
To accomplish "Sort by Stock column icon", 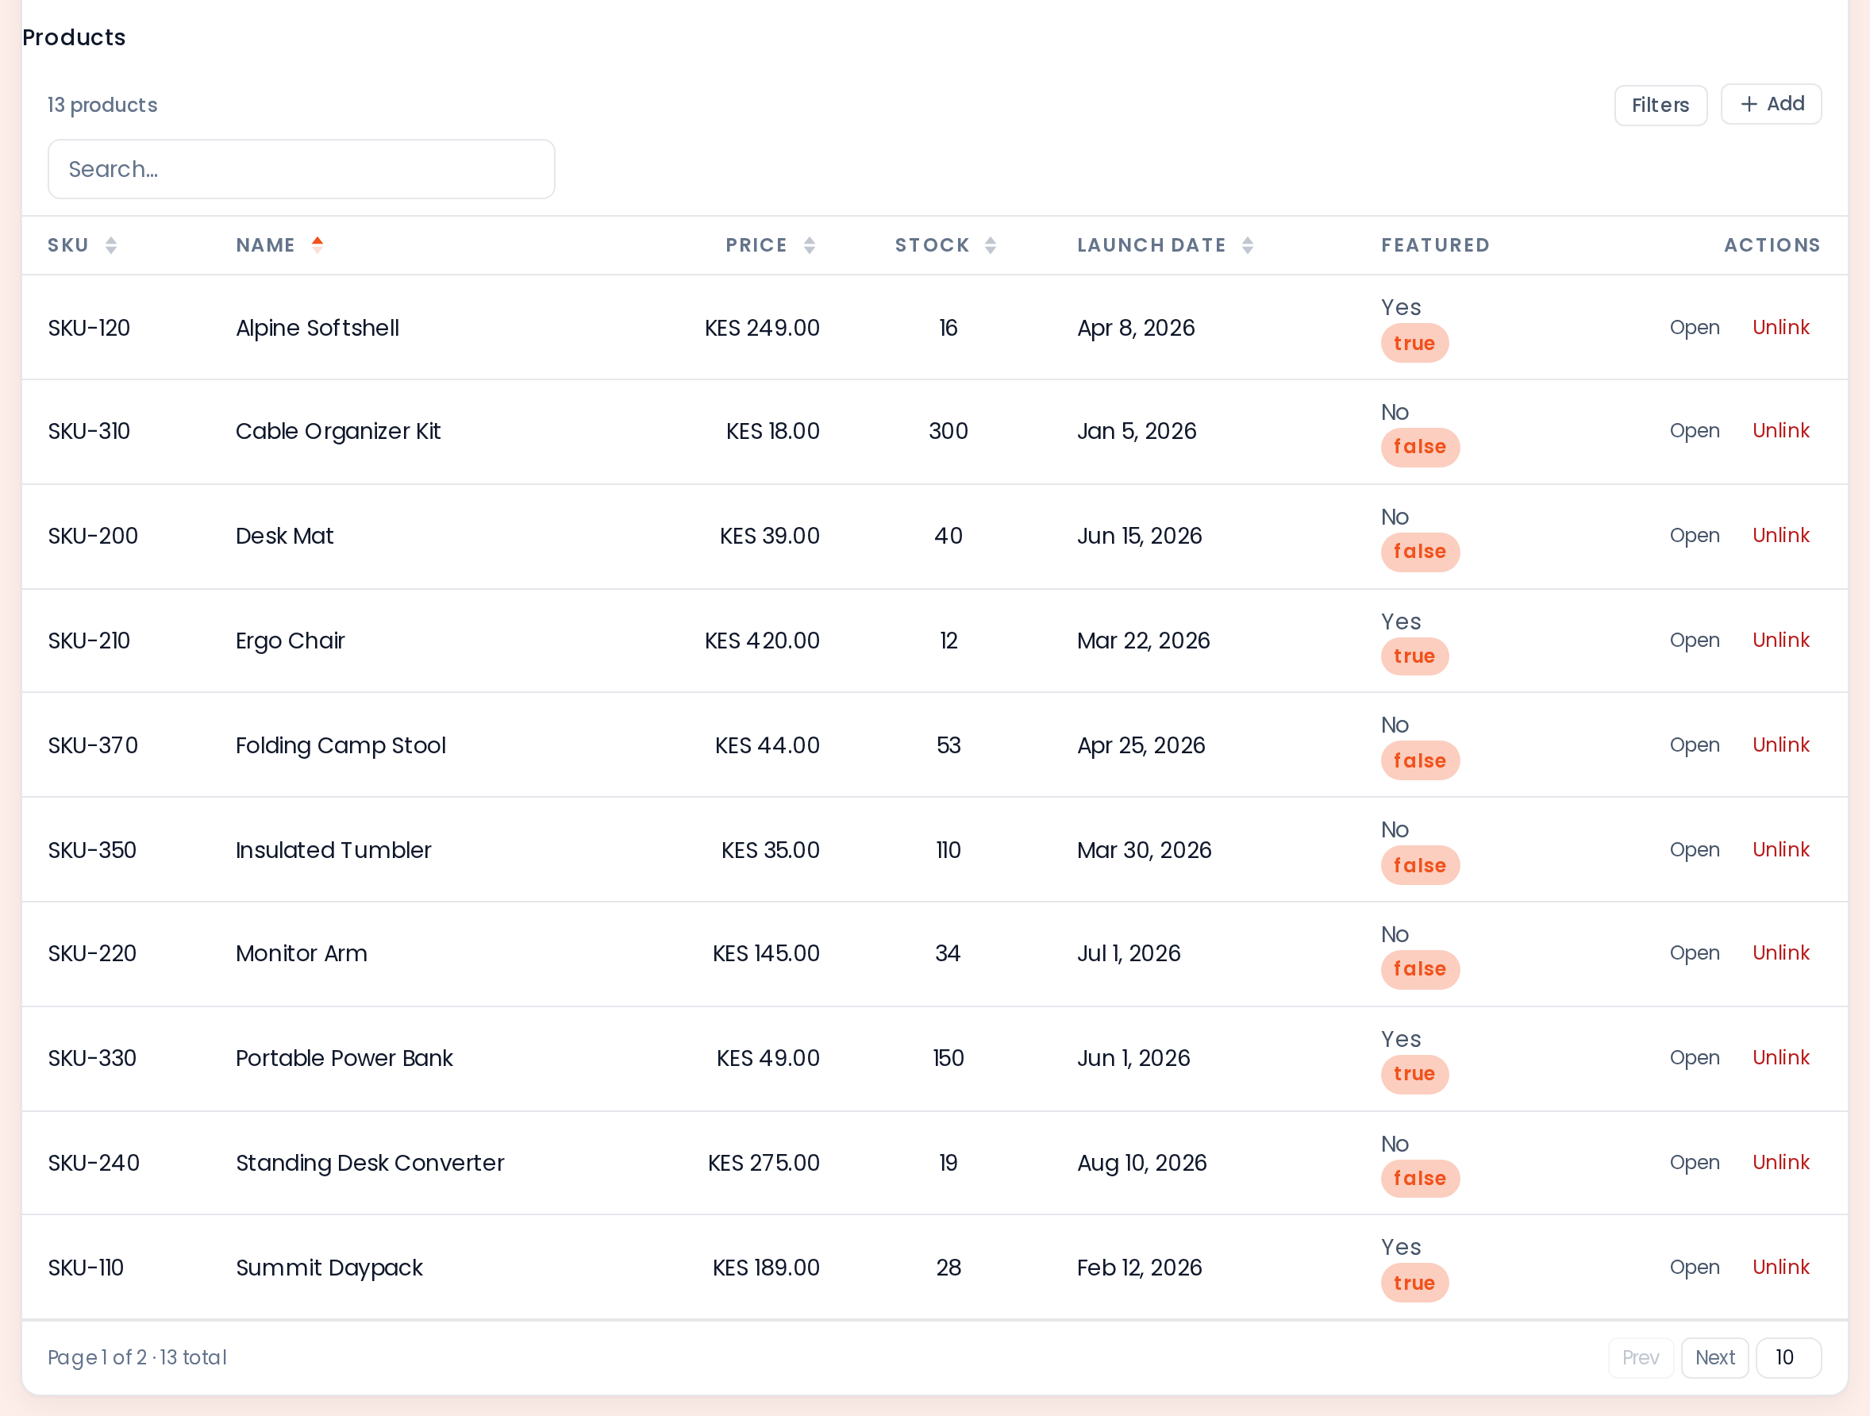I will pyautogui.click(x=990, y=245).
